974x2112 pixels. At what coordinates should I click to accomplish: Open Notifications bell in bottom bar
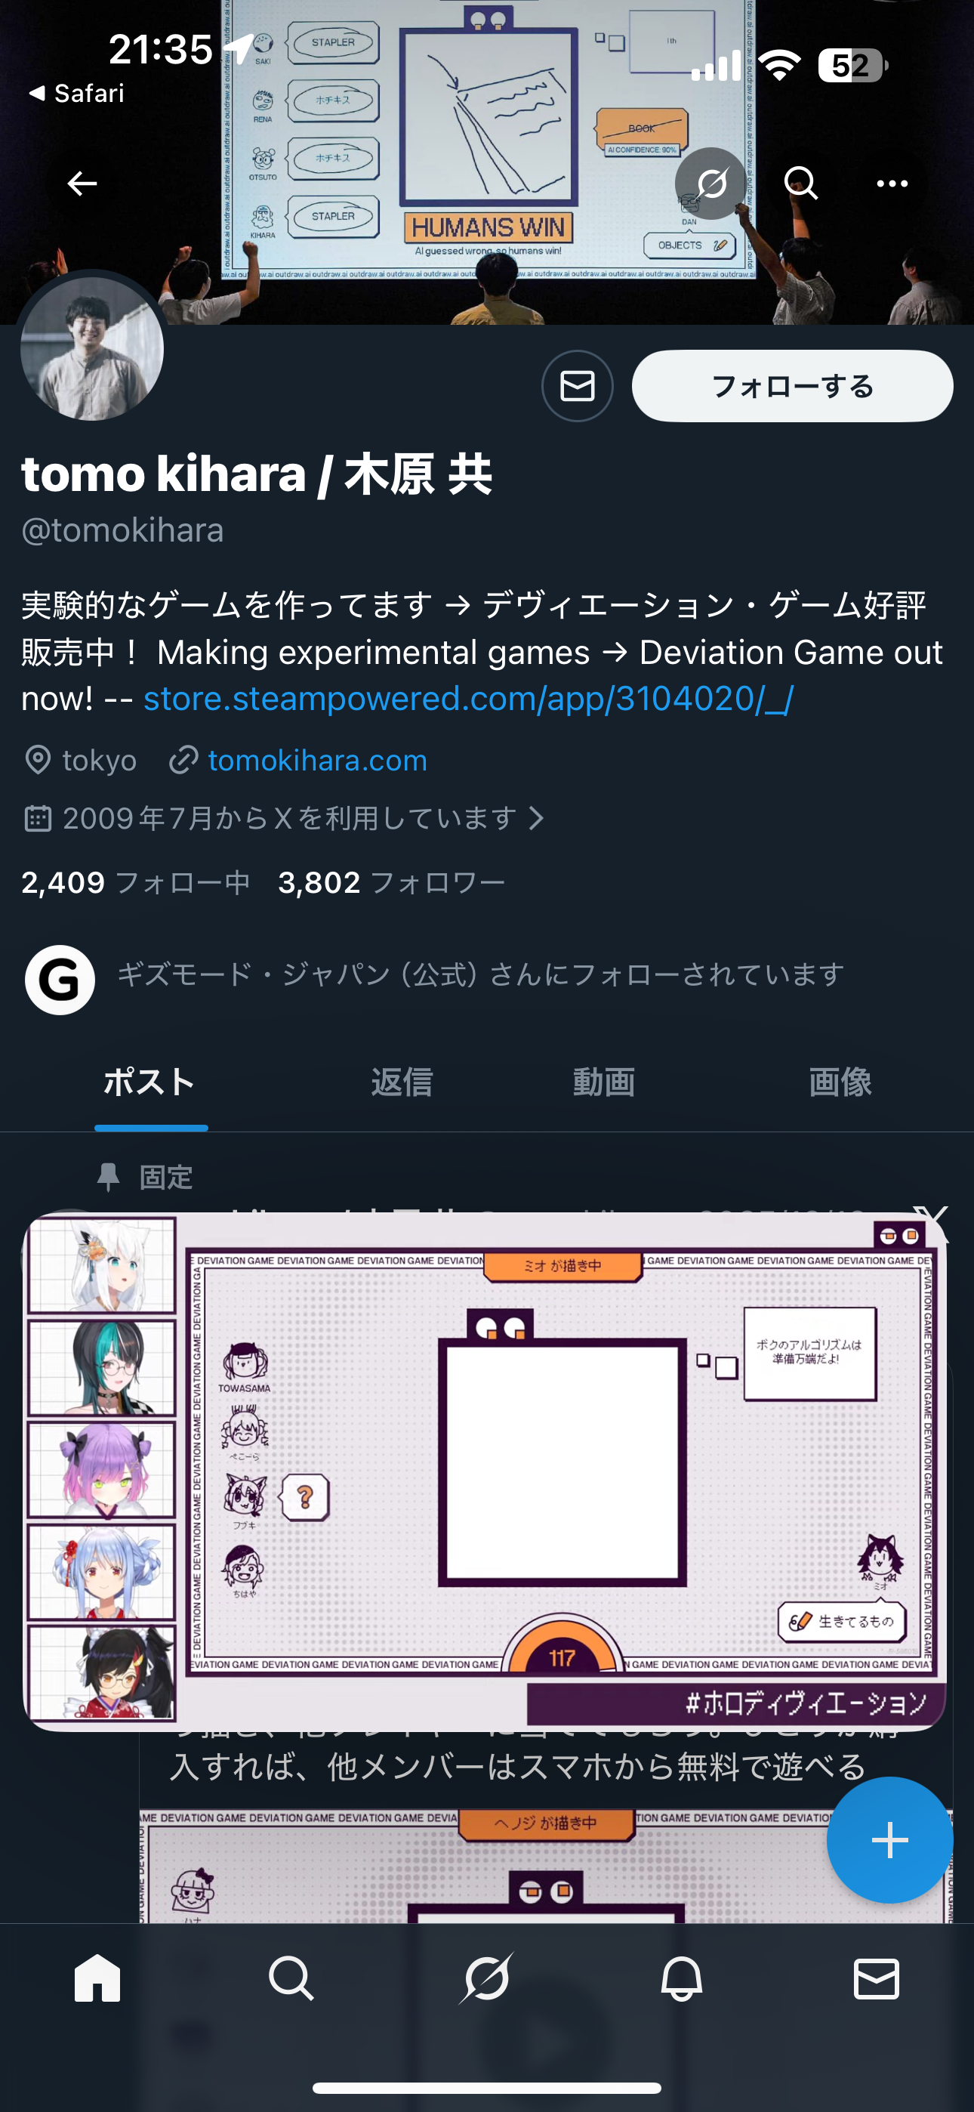681,1979
